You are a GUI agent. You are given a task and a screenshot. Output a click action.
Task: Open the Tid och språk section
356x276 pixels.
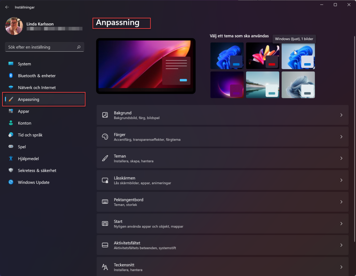[44, 135]
